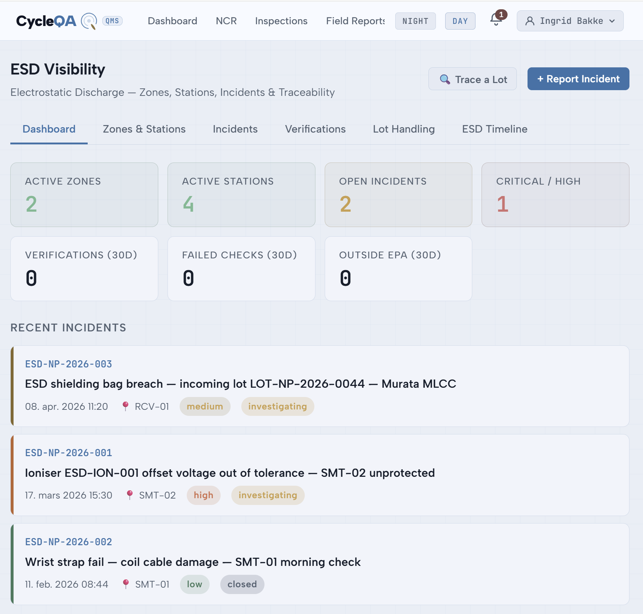Screen dimensions: 643x614
Task: Click the user avatar icon beside Ingrid Bakke
Action: point(530,21)
